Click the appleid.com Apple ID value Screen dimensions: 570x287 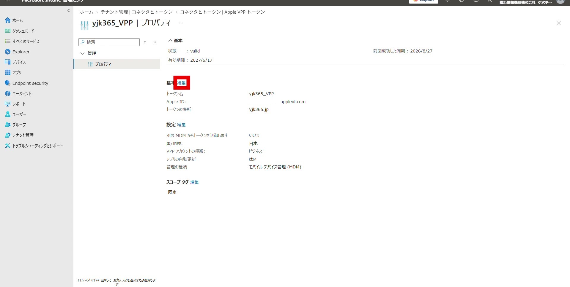point(293,102)
